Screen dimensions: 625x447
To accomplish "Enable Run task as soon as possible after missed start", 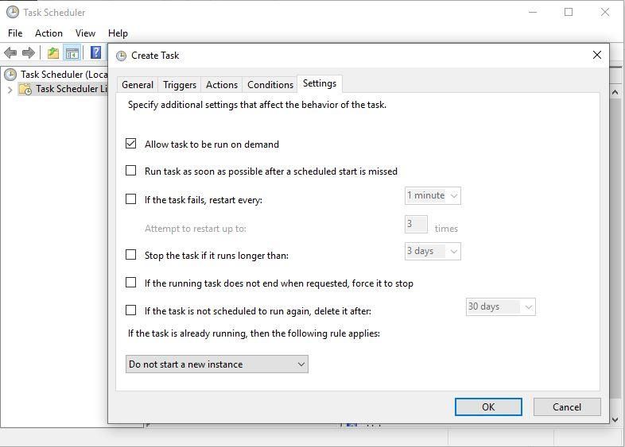I will pyautogui.click(x=130, y=171).
